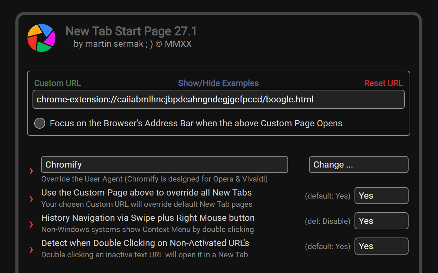The image size is (438, 273).
Task: Click the red chevron beside Detect when Double Clicking
Action: (31, 250)
